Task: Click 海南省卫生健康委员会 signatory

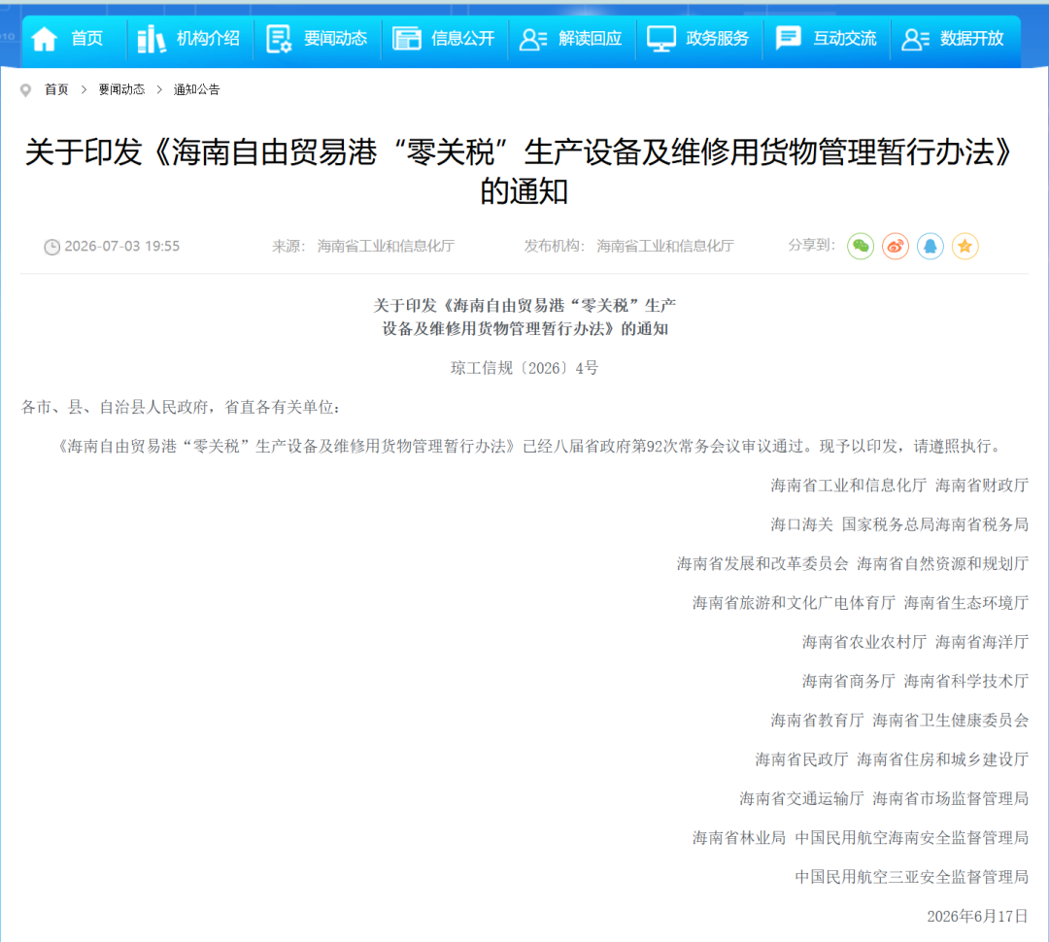Action: [x=950, y=720]
